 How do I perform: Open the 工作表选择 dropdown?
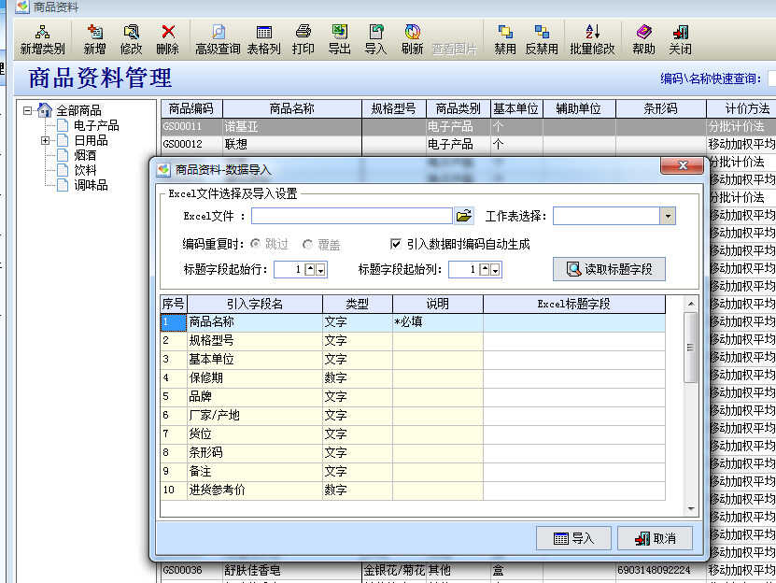pyautogui.click(x=668, y=216)
